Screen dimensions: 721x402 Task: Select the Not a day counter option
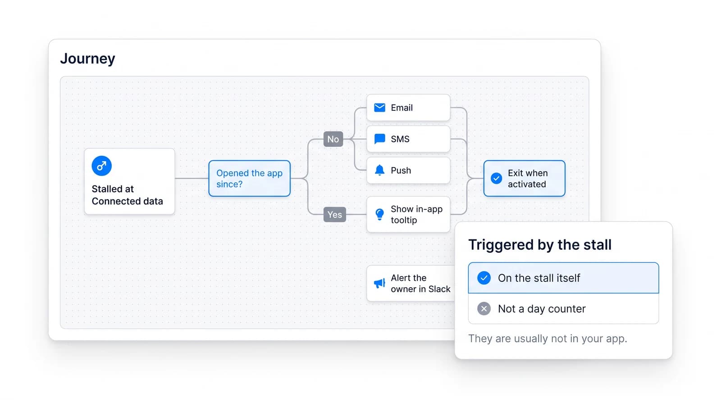click(x=563, y=309)
